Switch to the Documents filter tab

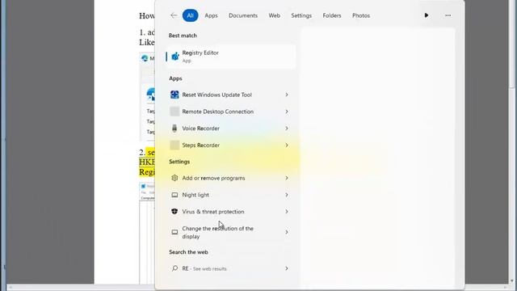243,15
